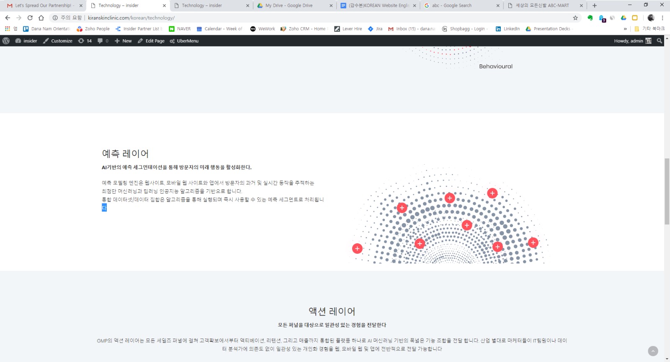Viewport: 670px width, 362px height.
Task: Click the leftmost red plus marker on diagram
Action: pyautogui.click(x=357, y=249)
